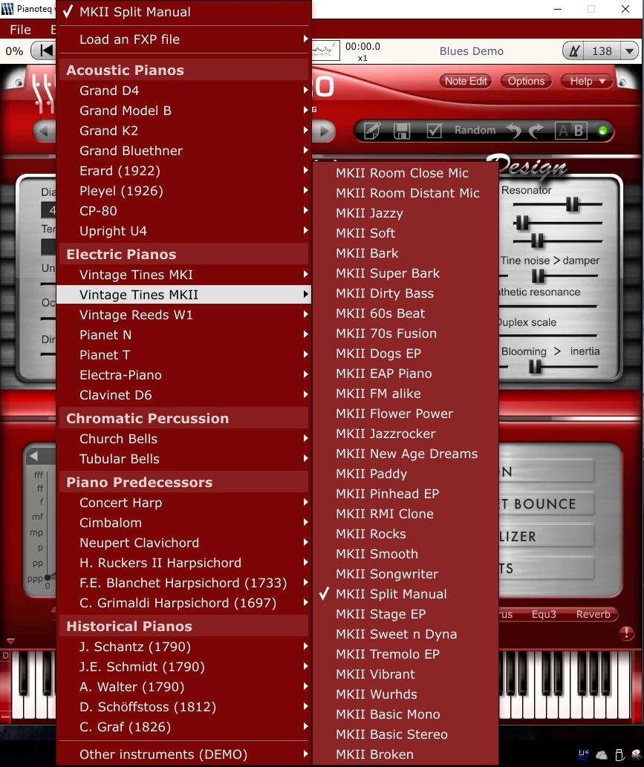
Task: Adjust the Resonator top slider
Action: 572,204
